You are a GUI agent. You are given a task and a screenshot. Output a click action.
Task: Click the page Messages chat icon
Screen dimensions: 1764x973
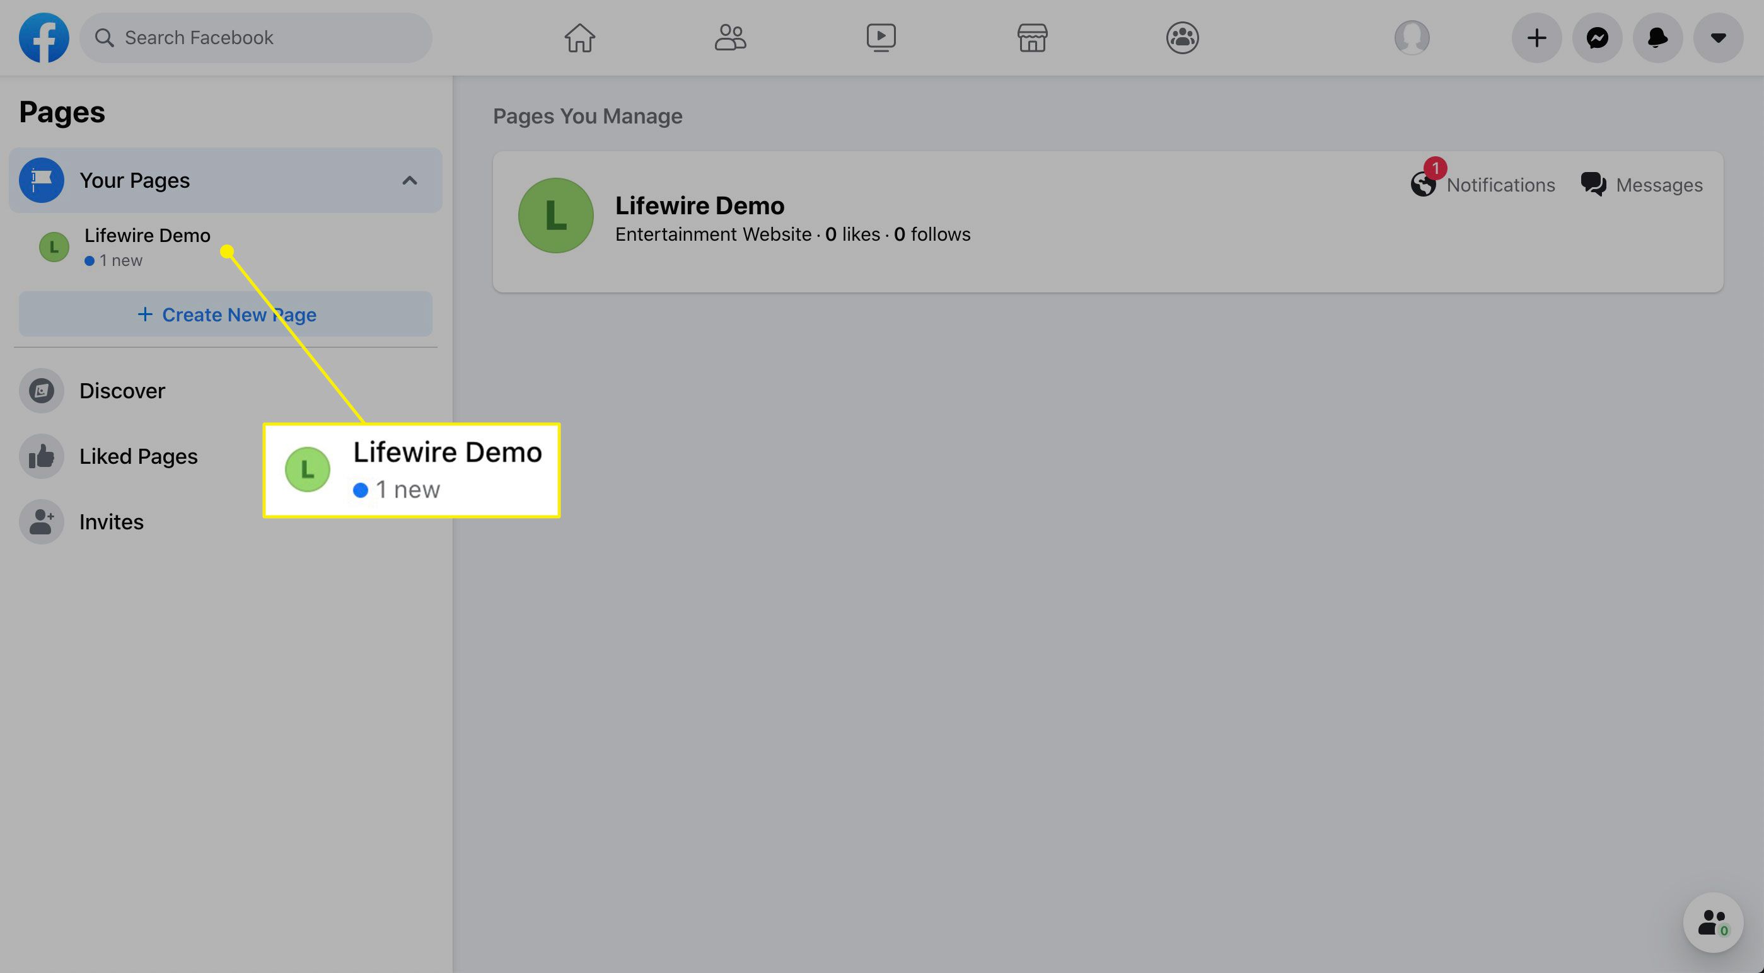click(1594, 184)
